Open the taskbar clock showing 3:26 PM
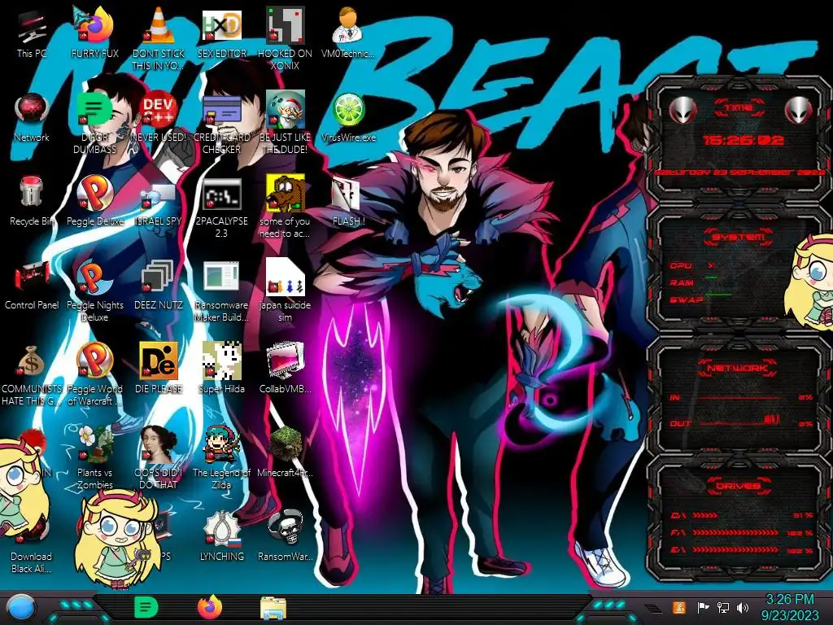The image size is (833, 625). [790, 607]
